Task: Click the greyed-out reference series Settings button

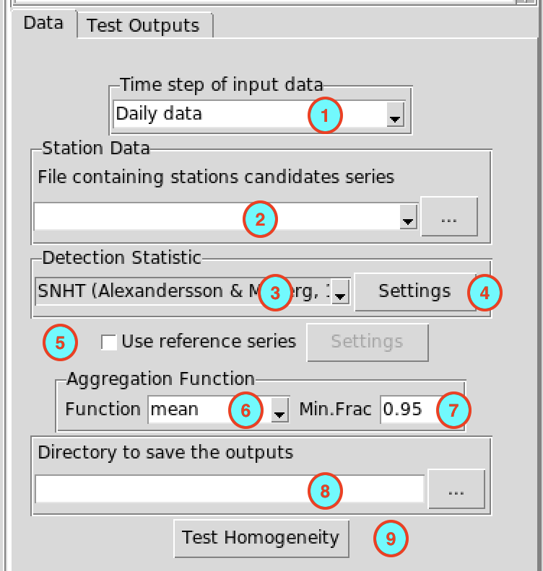Action: 368,342
